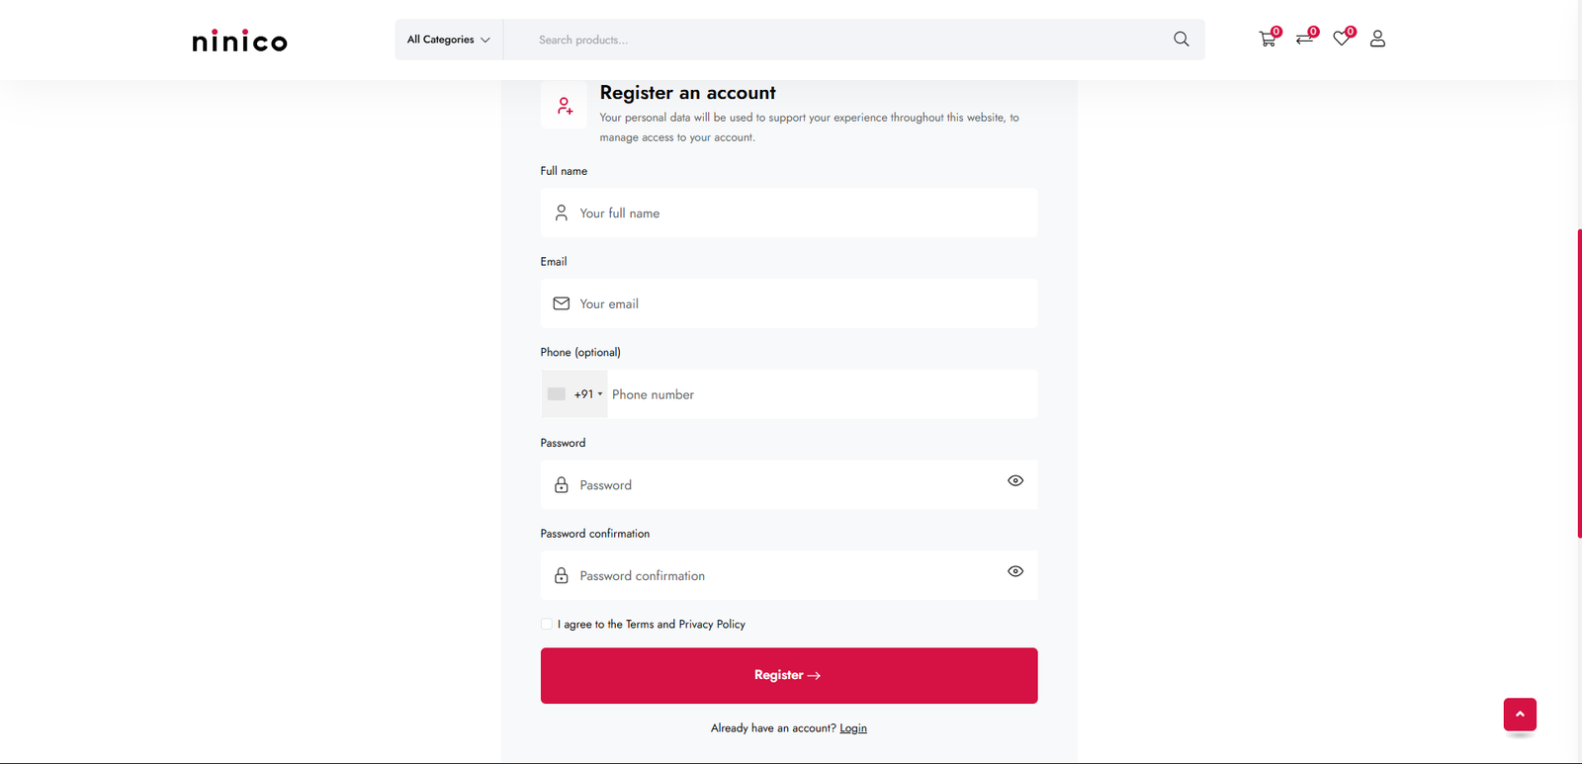Click the scroll-to-top arrow button
This screenshot has width=1582, height=764.
click(x=1520, y=715)
